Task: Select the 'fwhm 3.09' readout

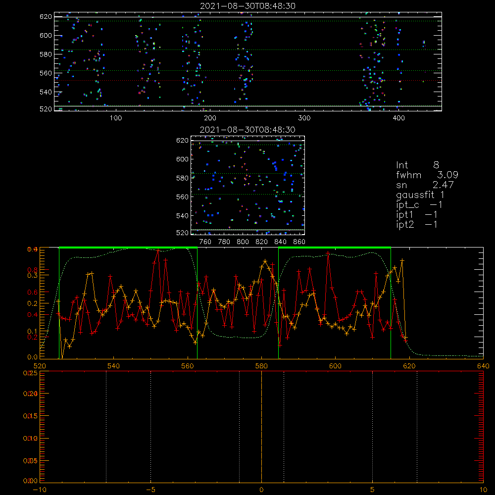Action: (427, 175)
